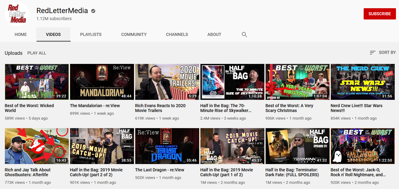399x189 pixels.
Task: Click the 1:22:50 duration badge
Action: point(385,160)
